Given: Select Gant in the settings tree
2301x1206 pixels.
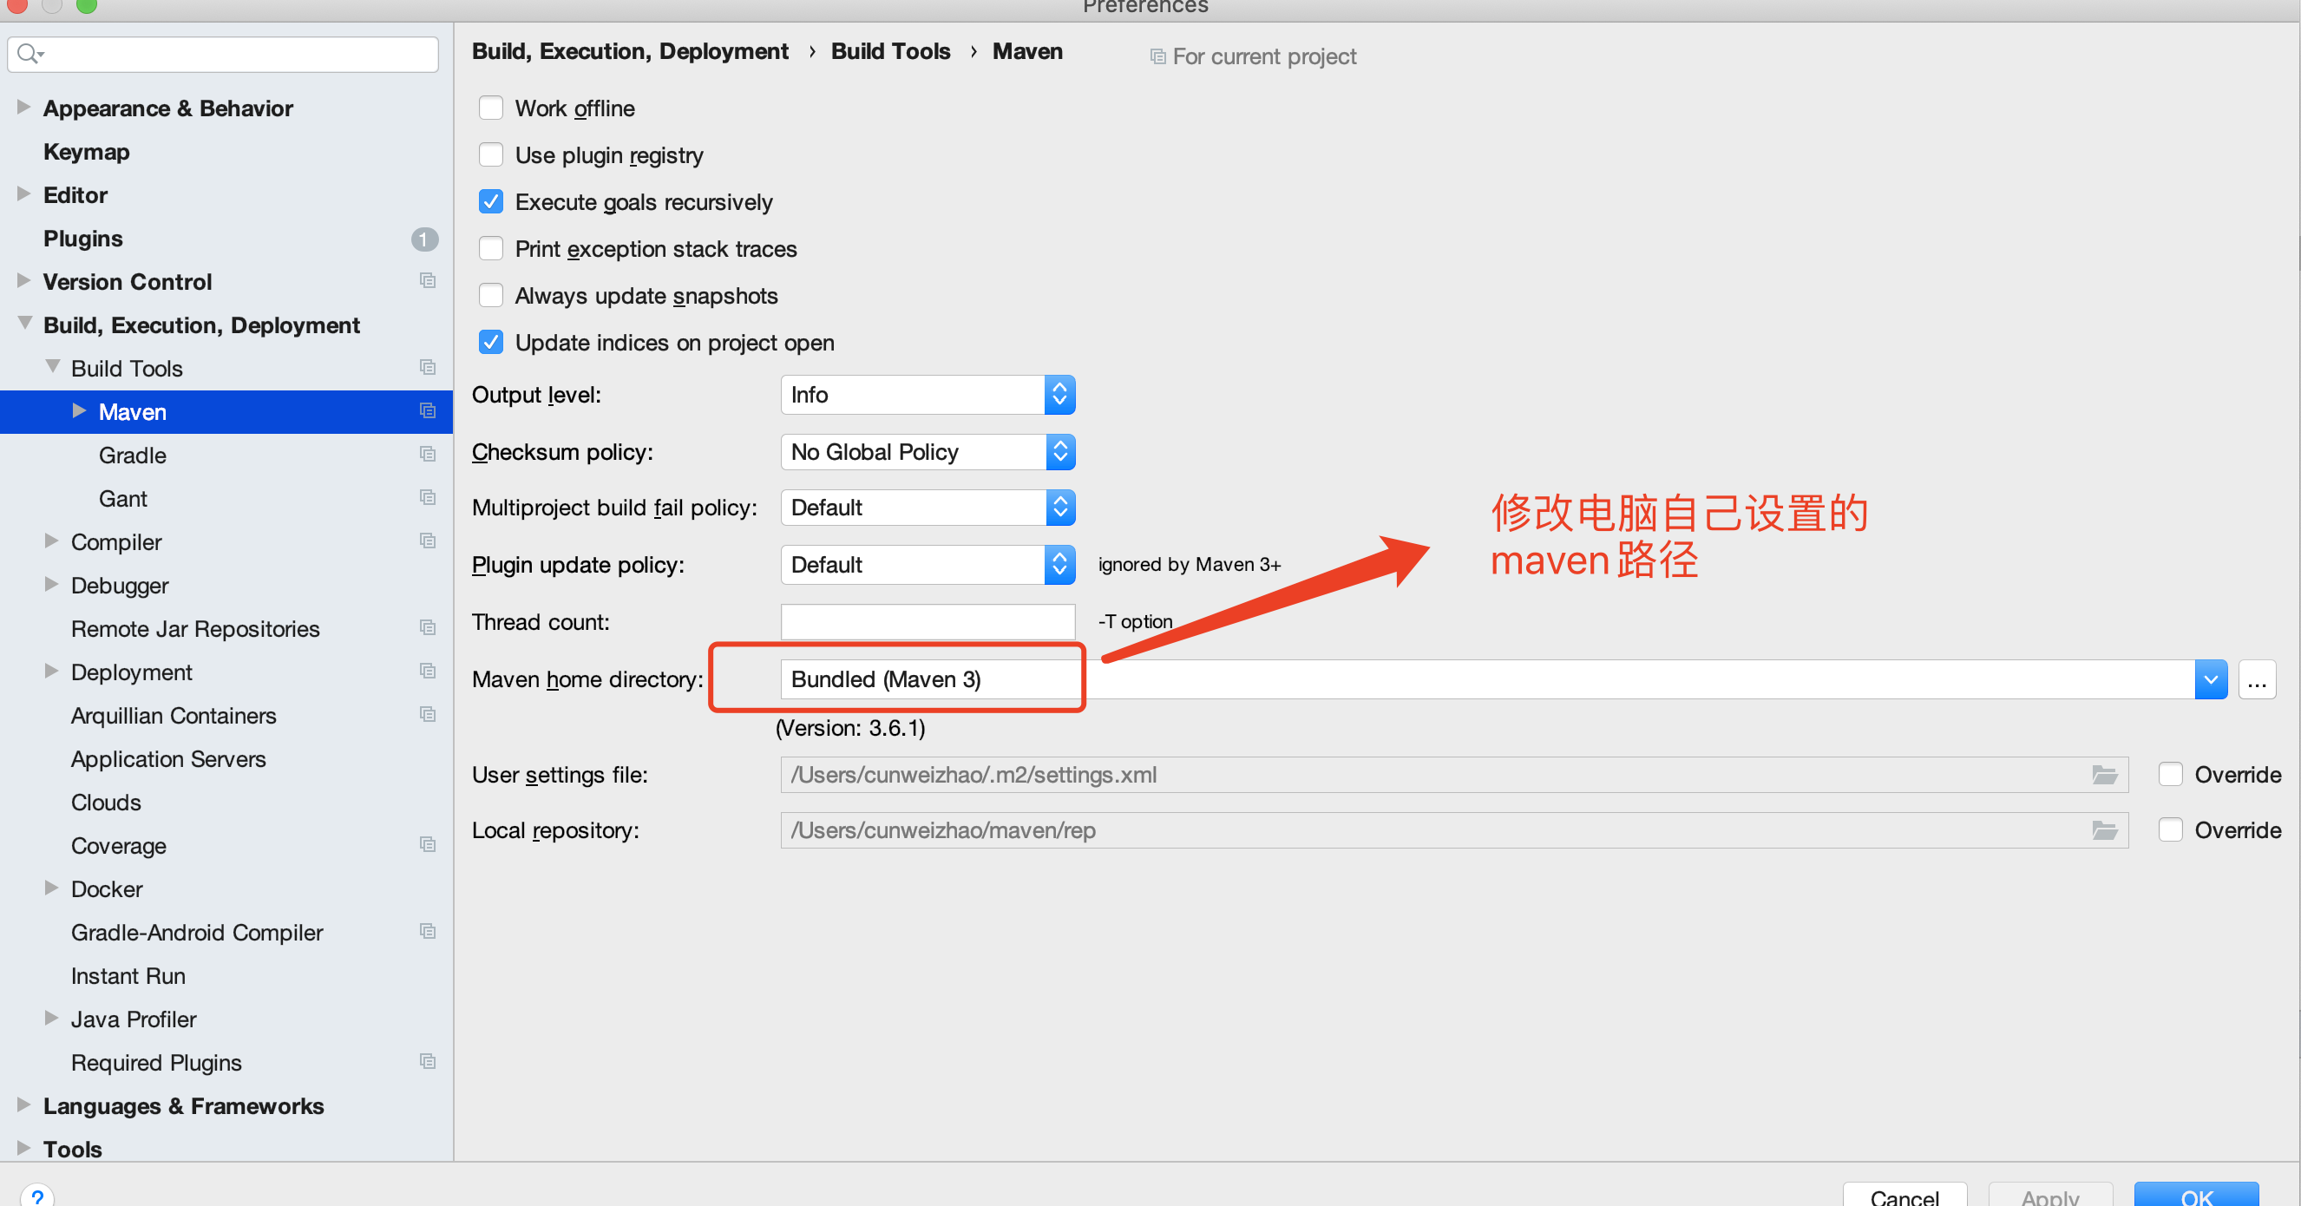Looking at the screenshot, I should pyautogui.click(x=122, y=499).
